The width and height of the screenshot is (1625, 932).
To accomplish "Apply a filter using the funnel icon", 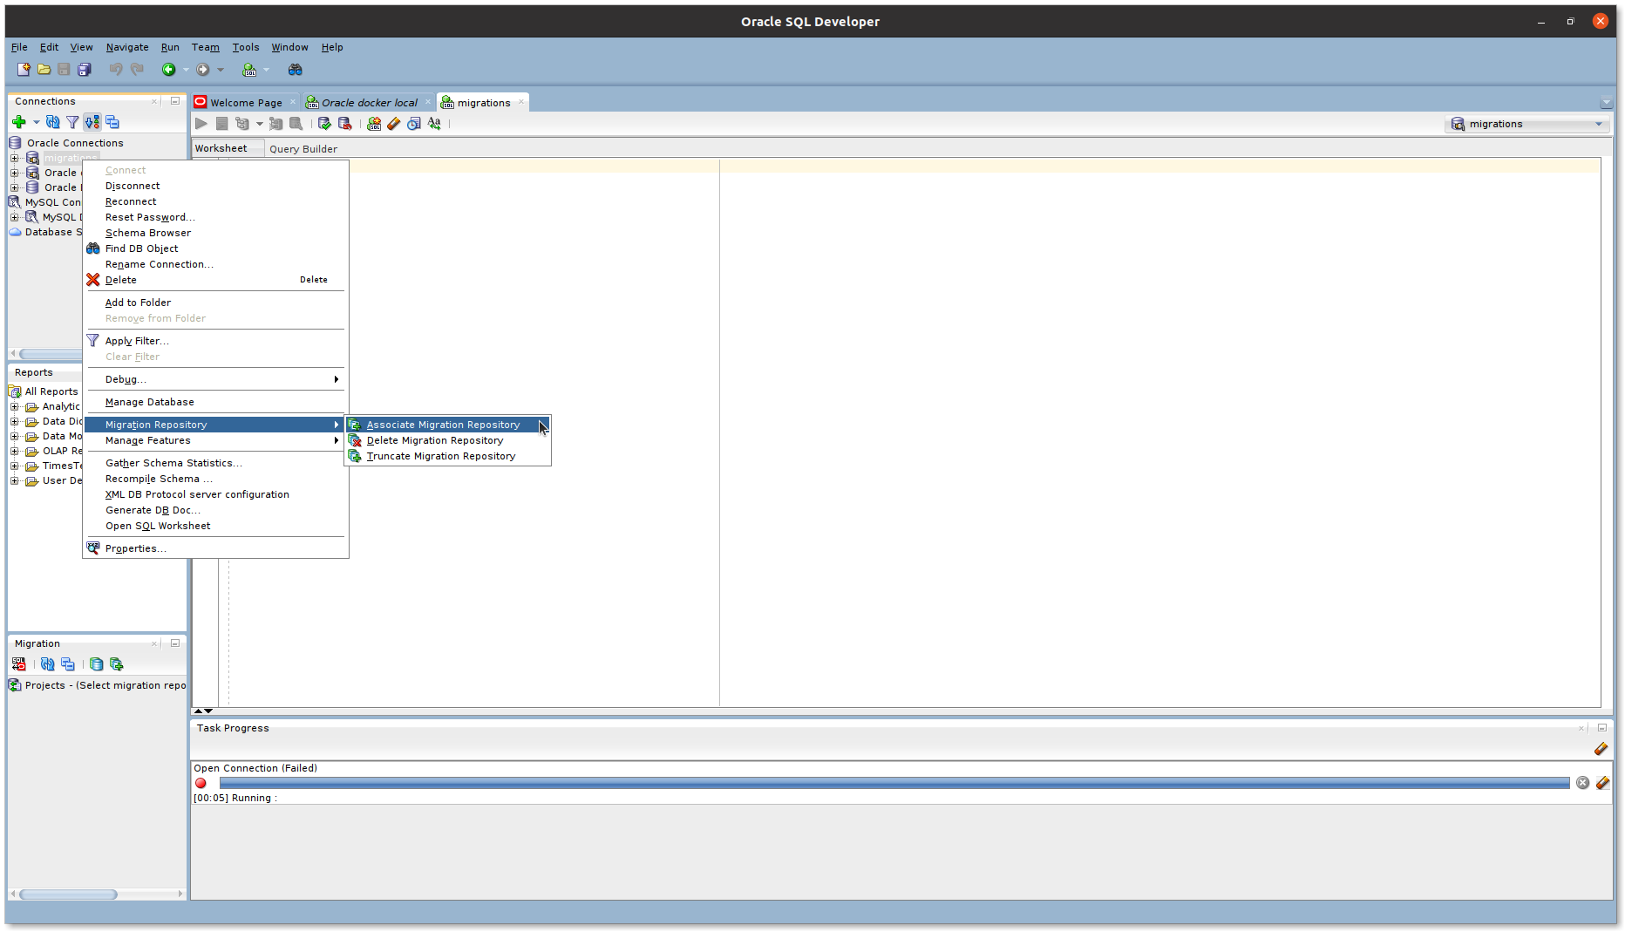I will click(72, 122).
